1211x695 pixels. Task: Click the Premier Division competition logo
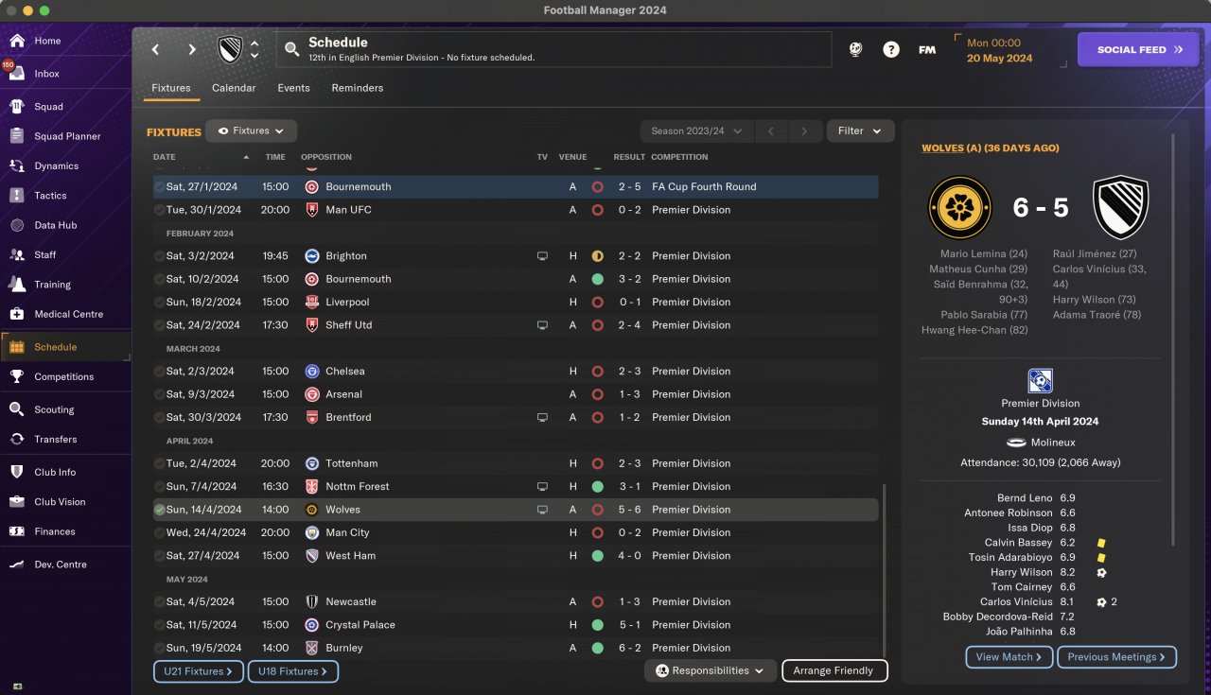point(1041,381)
